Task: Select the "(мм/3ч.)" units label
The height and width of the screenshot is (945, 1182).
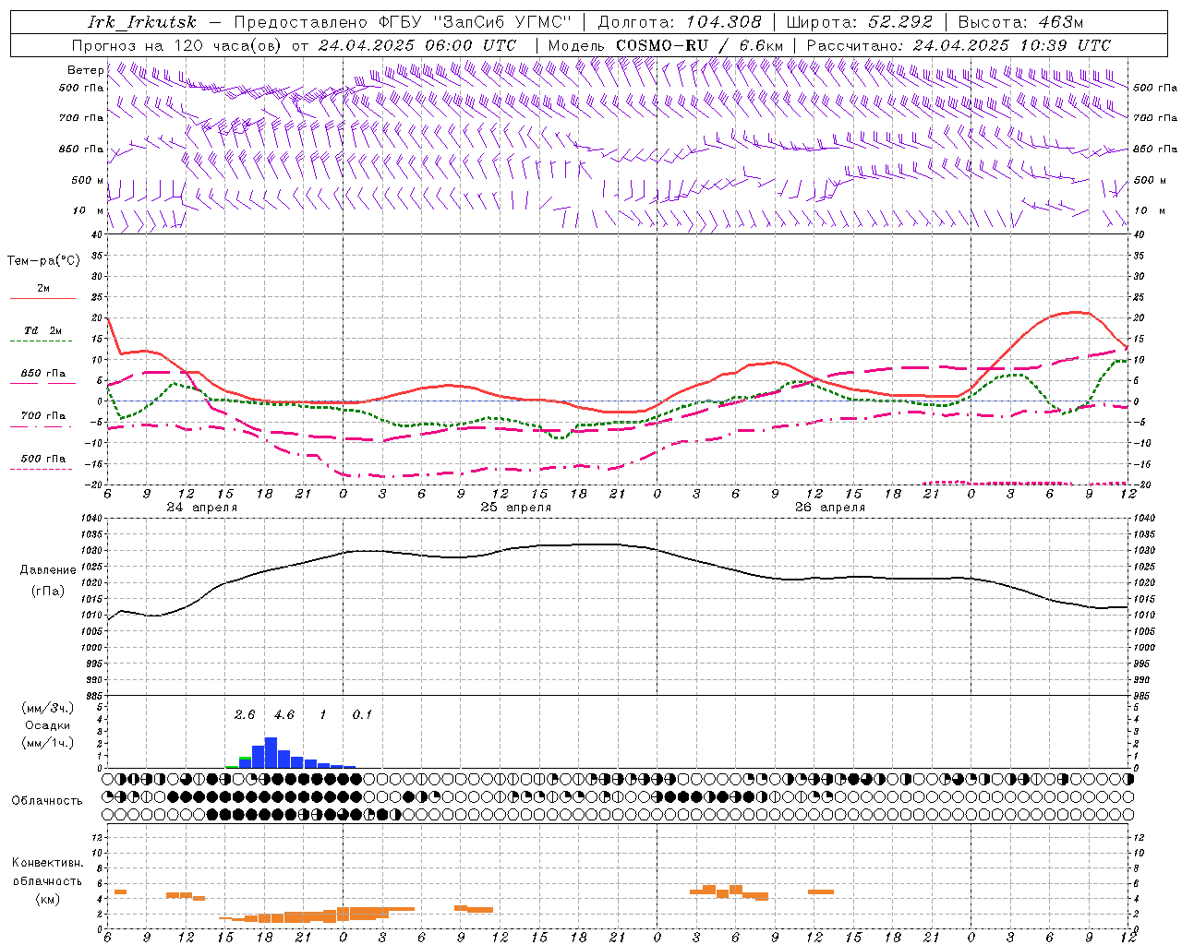Action: tap(47, 708)
